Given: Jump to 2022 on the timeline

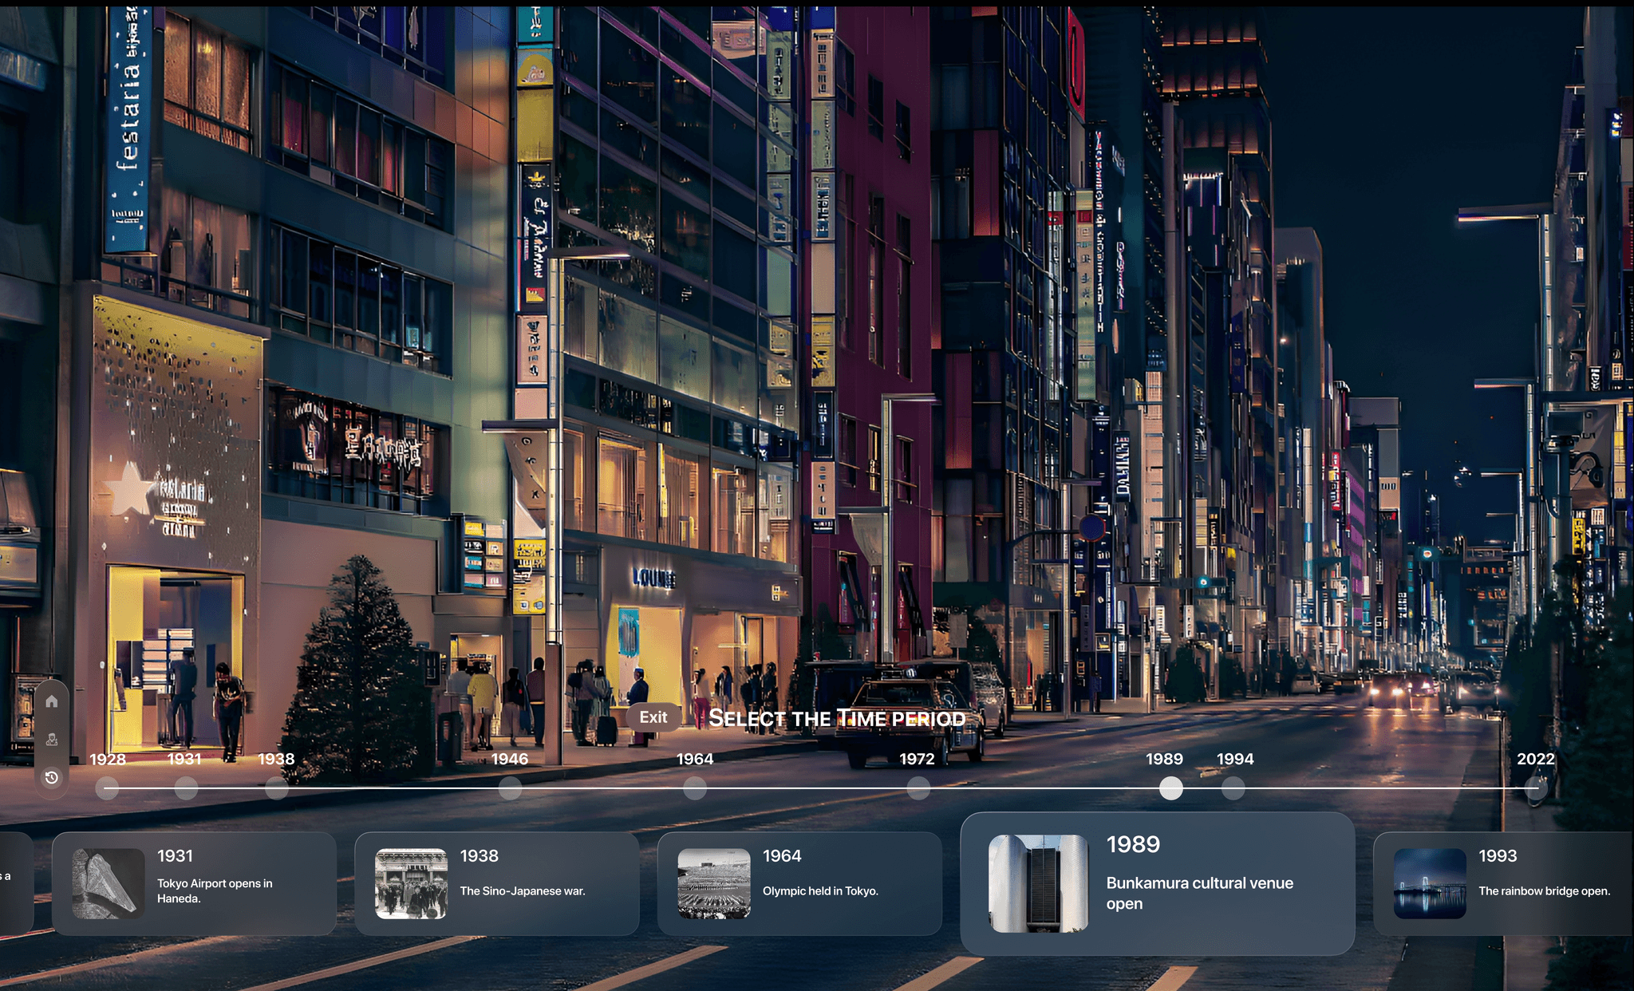Looking at the screenshot, I should pyautogui.click(x=1536, y=788).
